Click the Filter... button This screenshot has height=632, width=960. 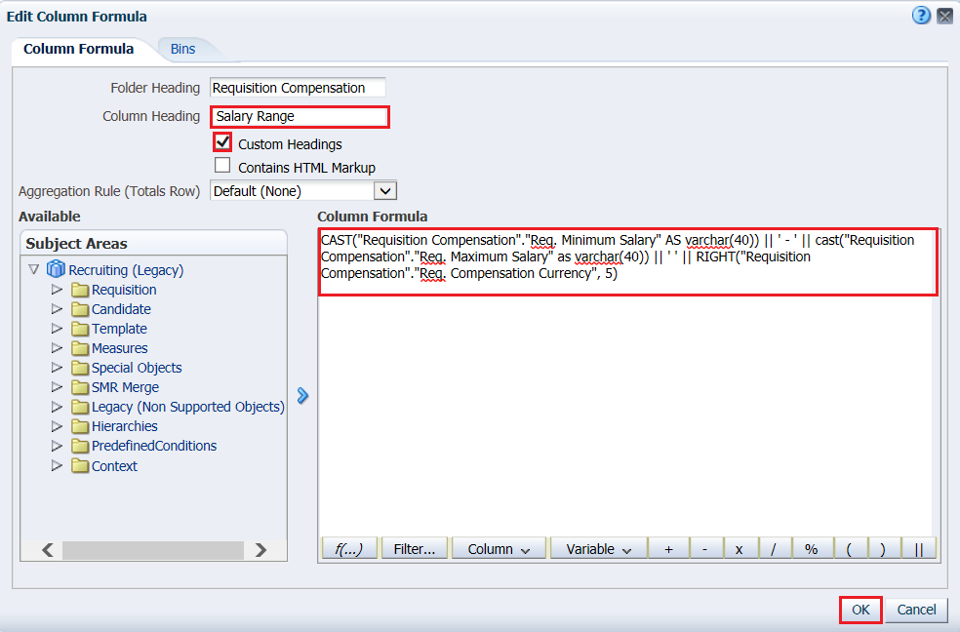click(415, 549)
